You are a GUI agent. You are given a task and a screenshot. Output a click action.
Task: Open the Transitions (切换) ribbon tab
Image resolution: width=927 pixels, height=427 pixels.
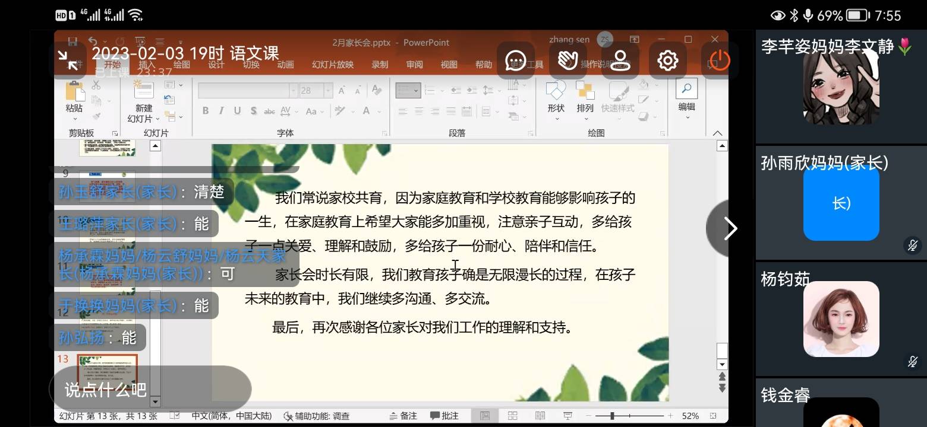click(x=251, y=65)
